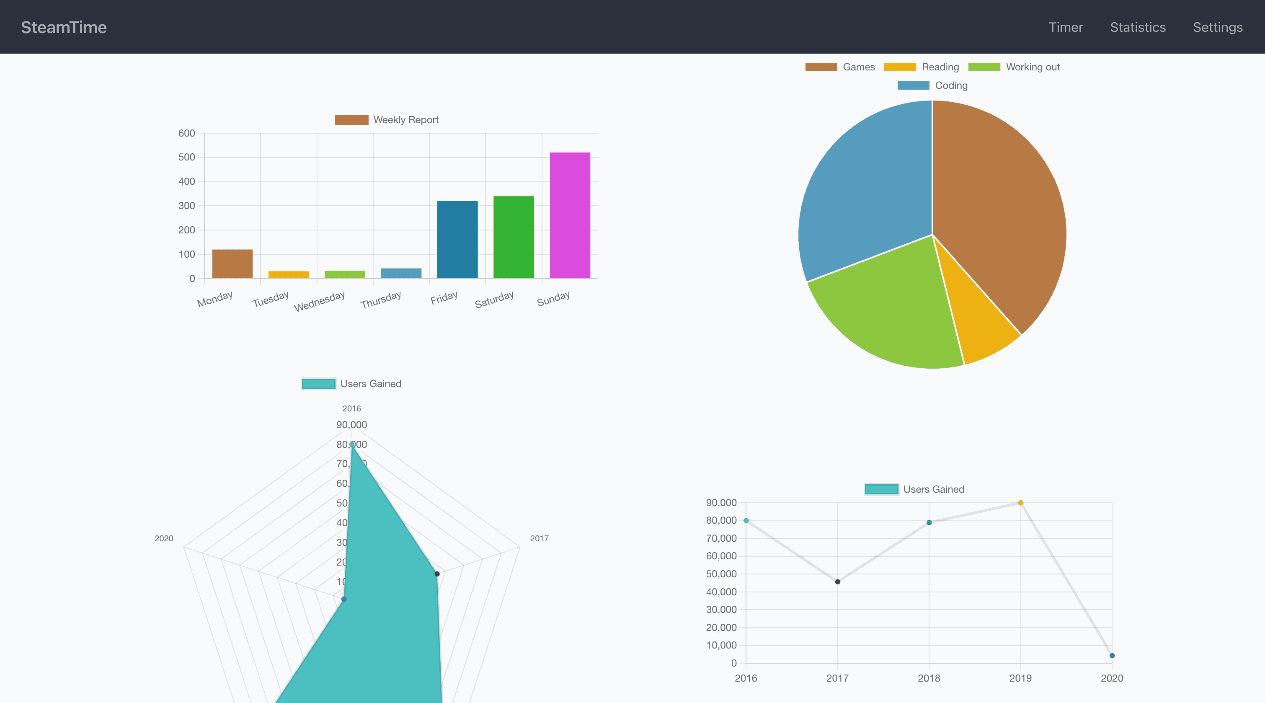
Task: Click the 'Coding' legend label
Action: tap(951, 85)
